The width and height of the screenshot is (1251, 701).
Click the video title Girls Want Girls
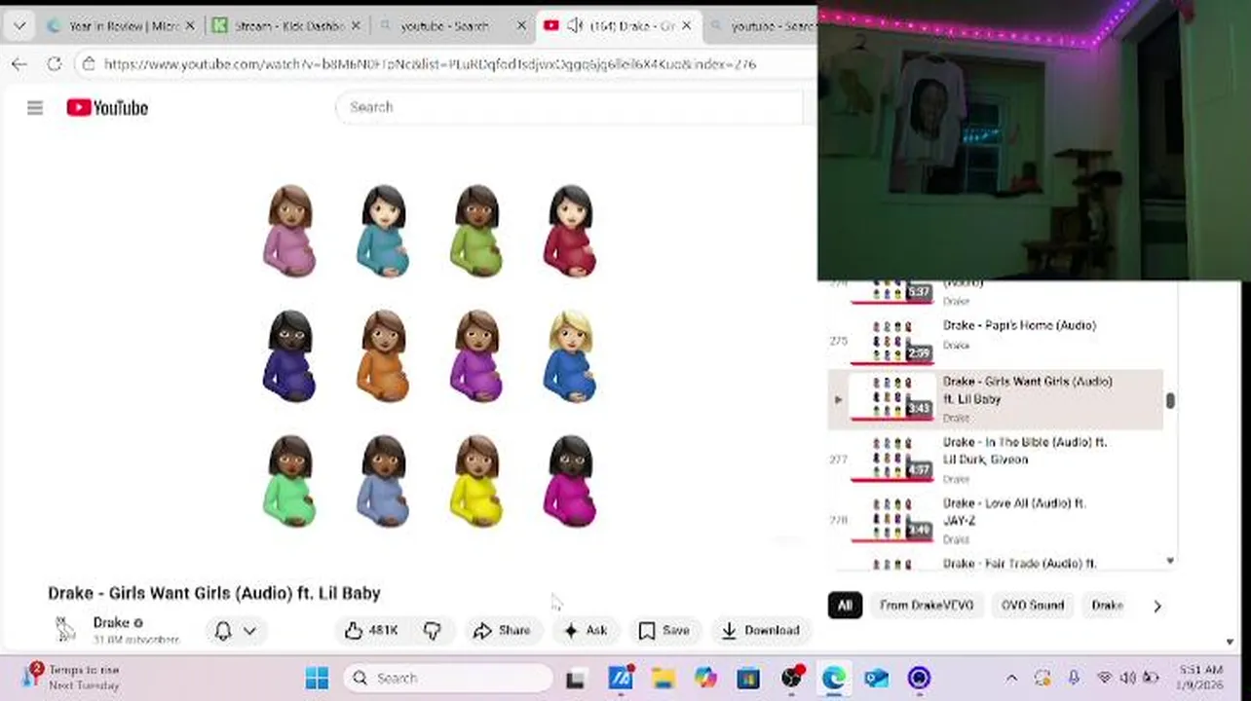214,593
